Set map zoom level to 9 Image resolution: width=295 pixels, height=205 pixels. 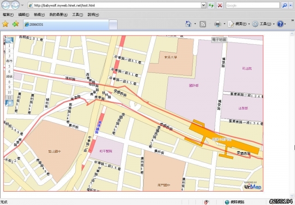coord(9,87)
